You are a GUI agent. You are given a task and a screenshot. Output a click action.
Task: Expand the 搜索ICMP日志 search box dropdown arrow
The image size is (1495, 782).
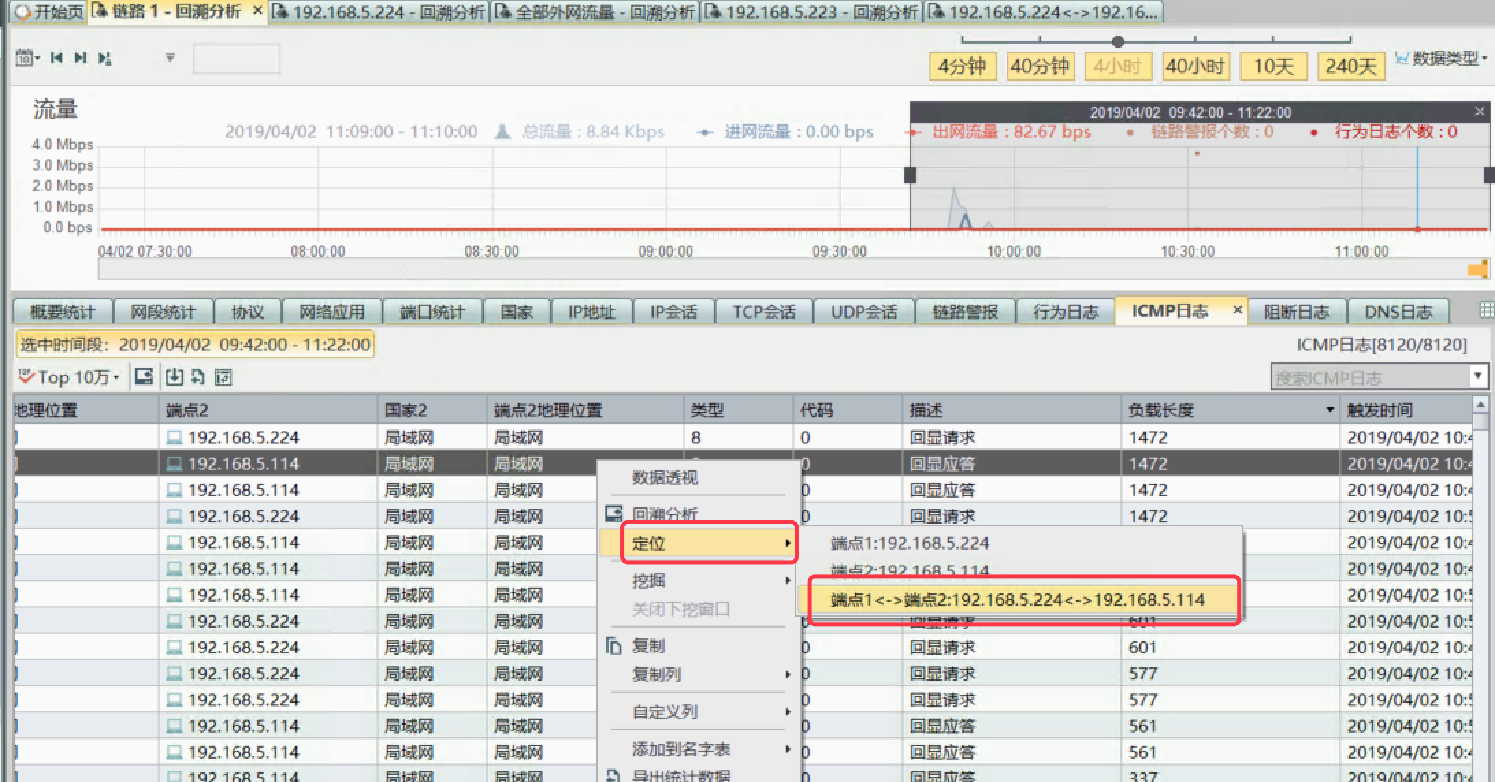tap(1478, 375)
